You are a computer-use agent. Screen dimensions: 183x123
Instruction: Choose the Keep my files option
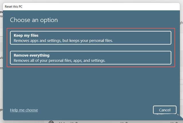tap(90, 38)
